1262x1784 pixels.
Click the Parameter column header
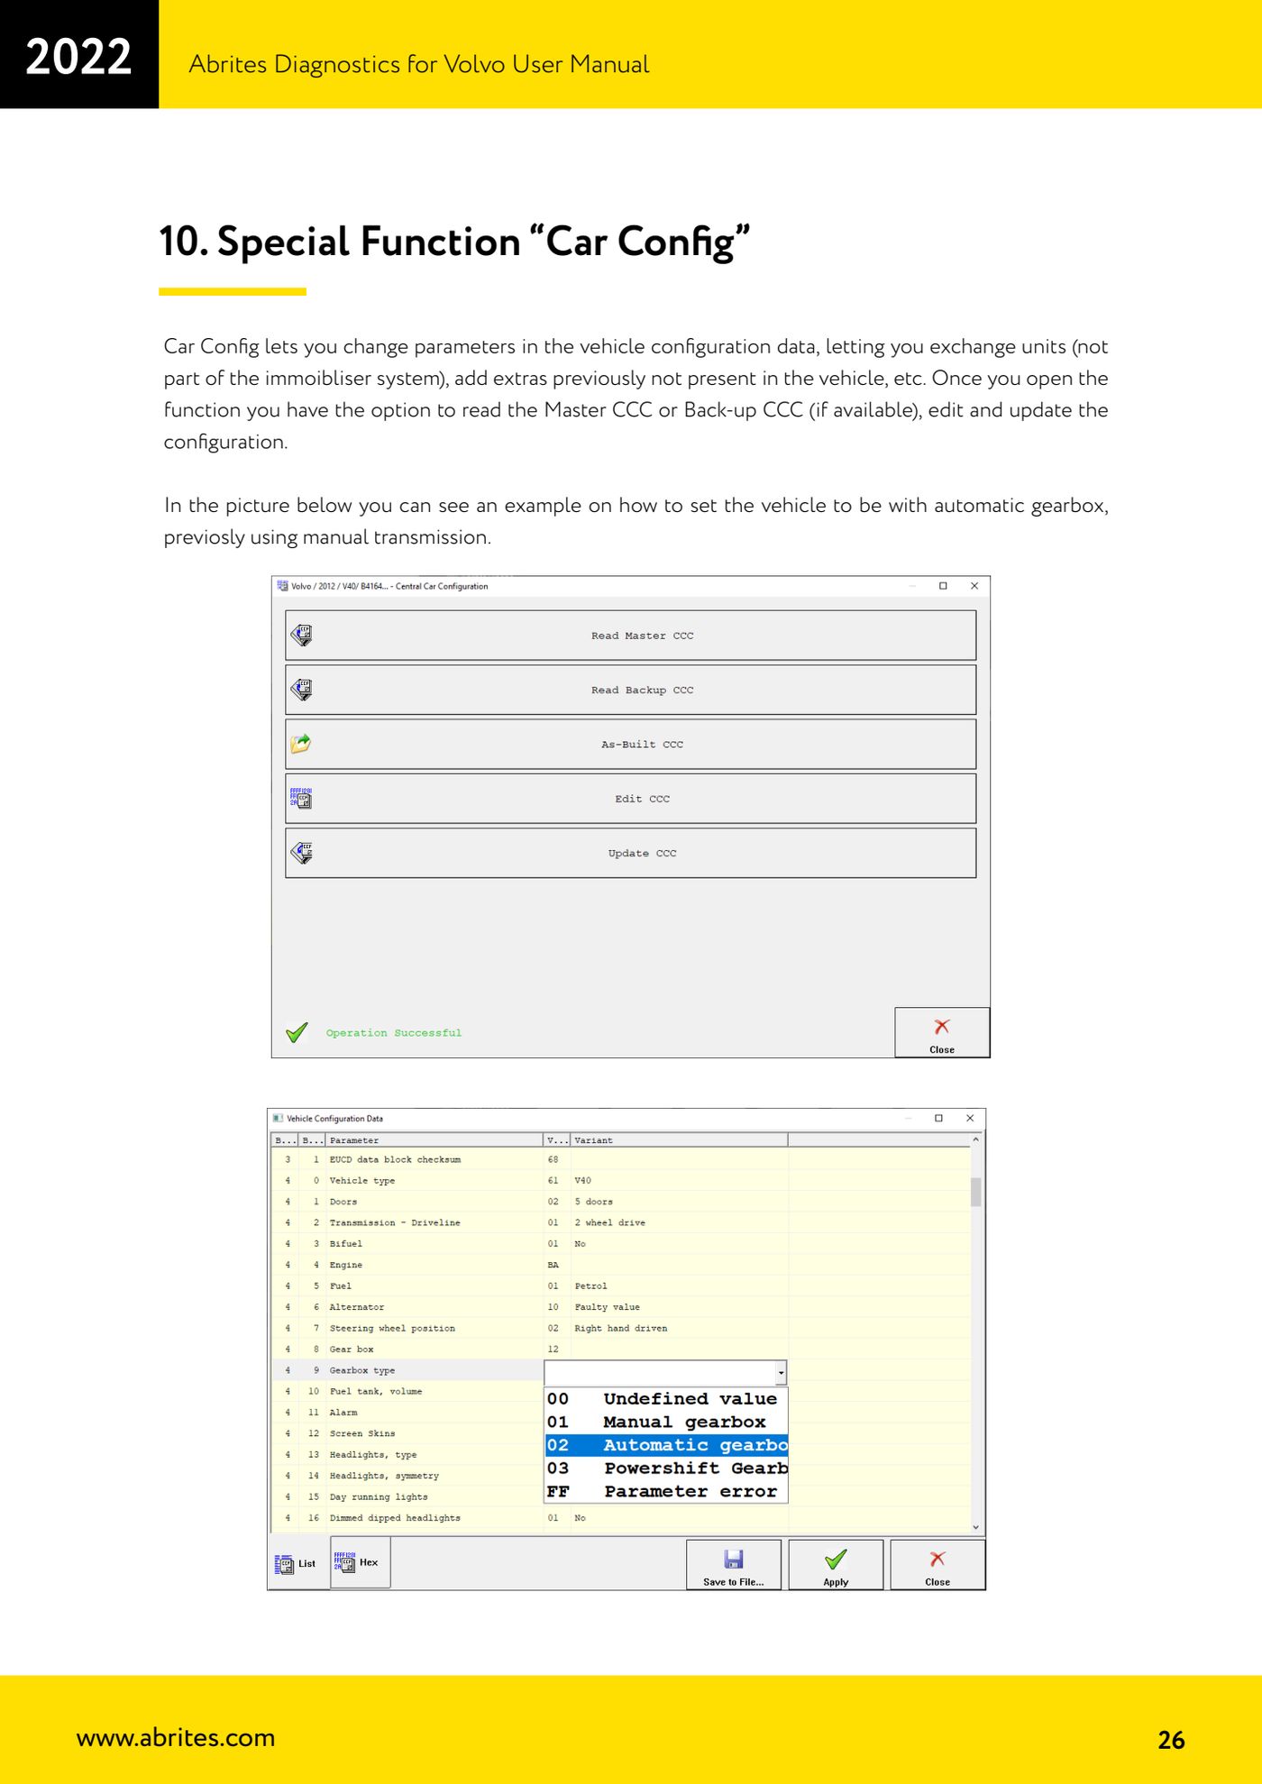[x=434, y=1140]
